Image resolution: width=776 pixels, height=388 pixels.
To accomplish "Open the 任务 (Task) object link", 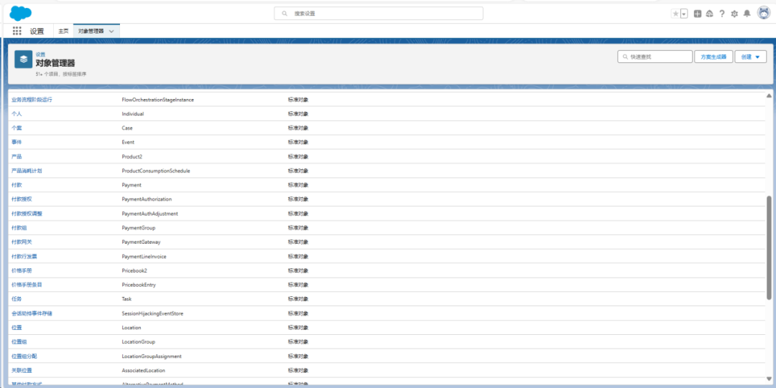I will pyautogui.click(x=17, y=299).
